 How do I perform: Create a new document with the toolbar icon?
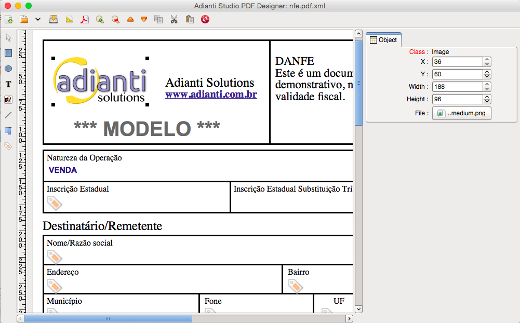(x=9, y=19)
